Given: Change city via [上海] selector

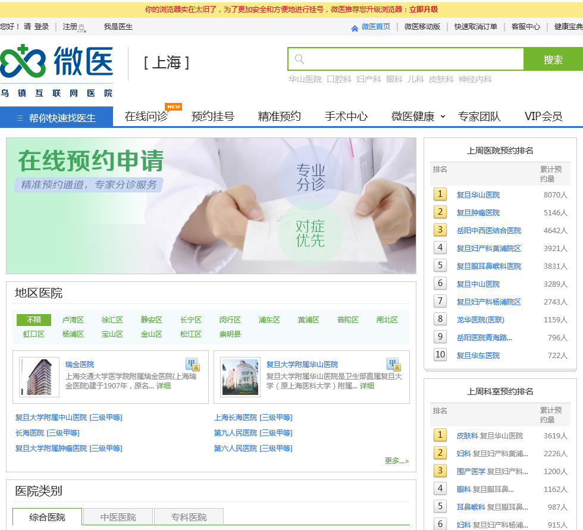Looking at the screenshot, I should pyautogui.click(x=167, y=62).
